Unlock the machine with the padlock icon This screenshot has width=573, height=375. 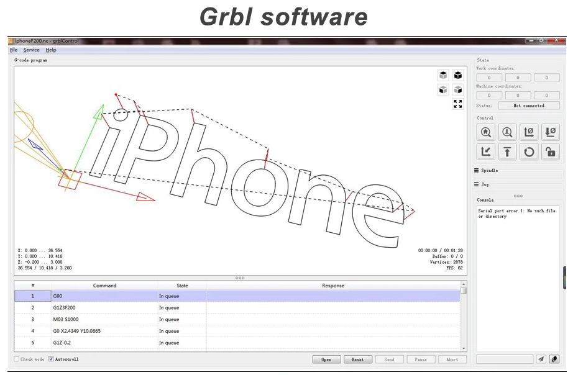tap(551, 151)
